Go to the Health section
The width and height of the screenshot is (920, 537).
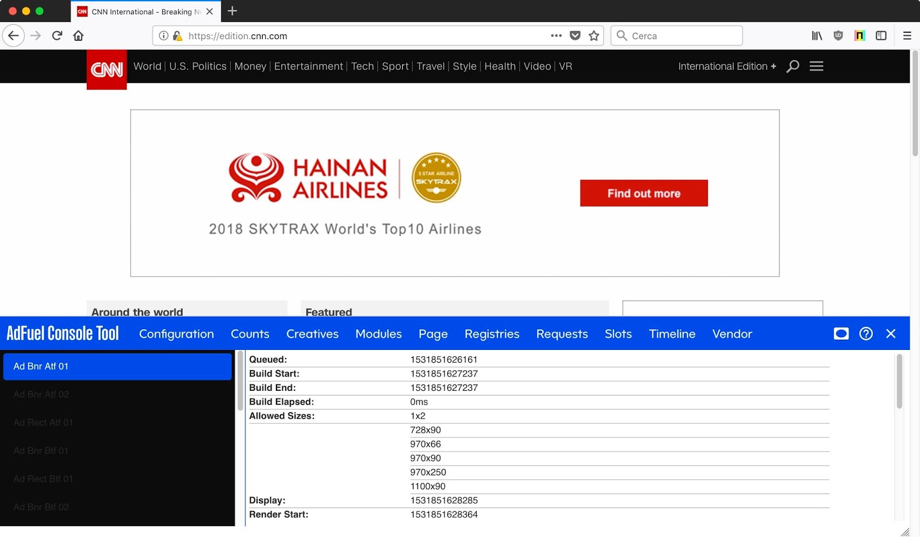coord(500,66)
